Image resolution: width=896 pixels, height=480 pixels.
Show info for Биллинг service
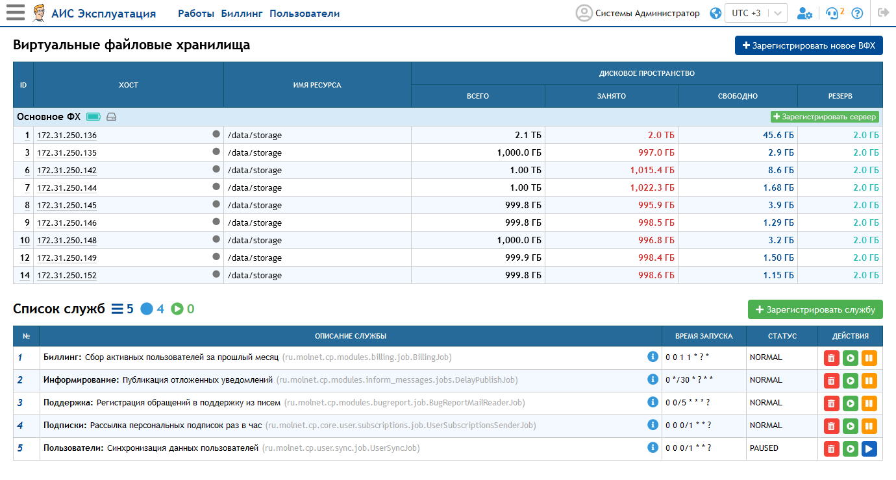(x=653, y=356)
